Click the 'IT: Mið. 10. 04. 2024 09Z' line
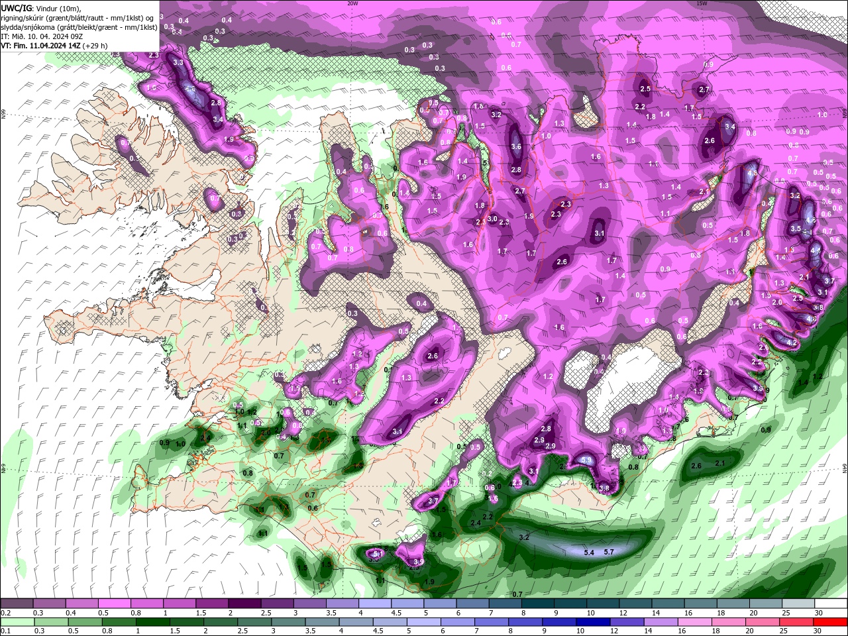This screenshot has width=848, height=636. pos(40,36)
